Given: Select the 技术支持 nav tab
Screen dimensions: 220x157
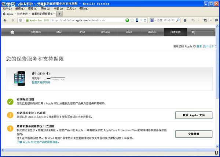Looking at the screenshot, I should pyautogui.click(x=175, y=32).
